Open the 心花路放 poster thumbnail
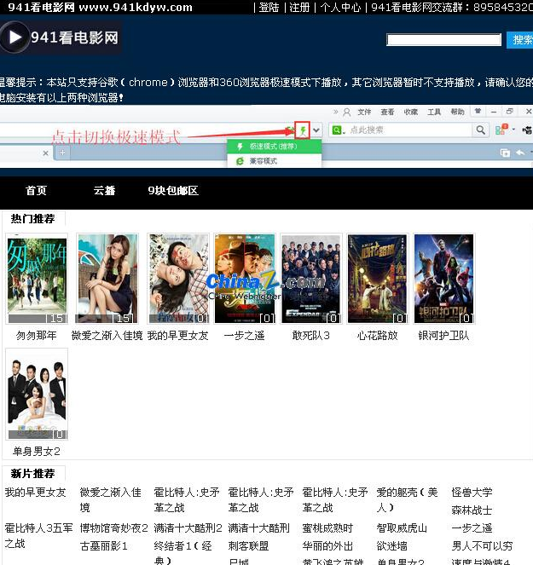Screen dimensions: 533x565 (x=377, y=279)
